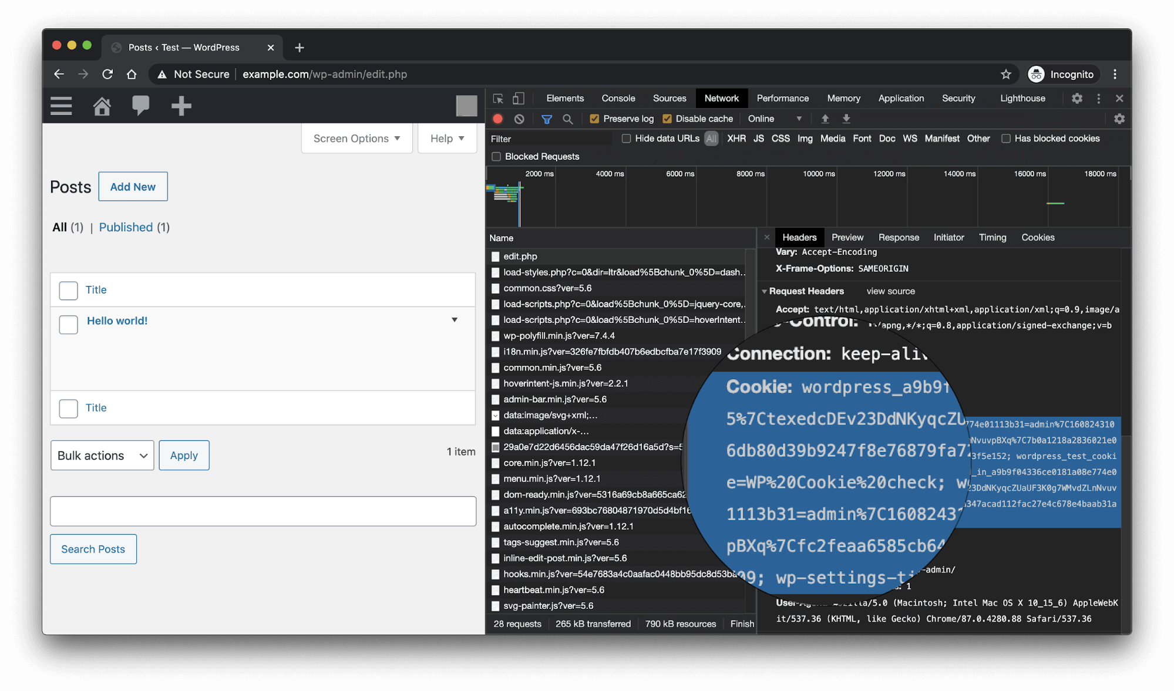This screenshot has height=691, width=1174.
Task: Click the Add New post button
Action: 133,187
